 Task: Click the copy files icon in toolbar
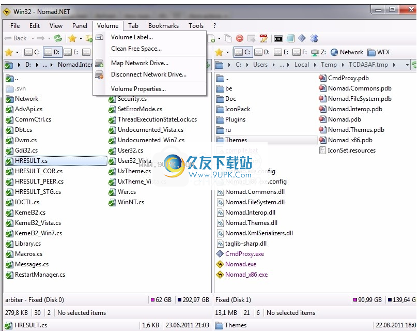coord(228,38)
